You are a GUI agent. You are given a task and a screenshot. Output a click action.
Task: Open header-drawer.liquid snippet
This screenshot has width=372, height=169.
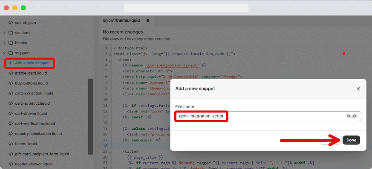pyautogui.click(x=34, y=164)
